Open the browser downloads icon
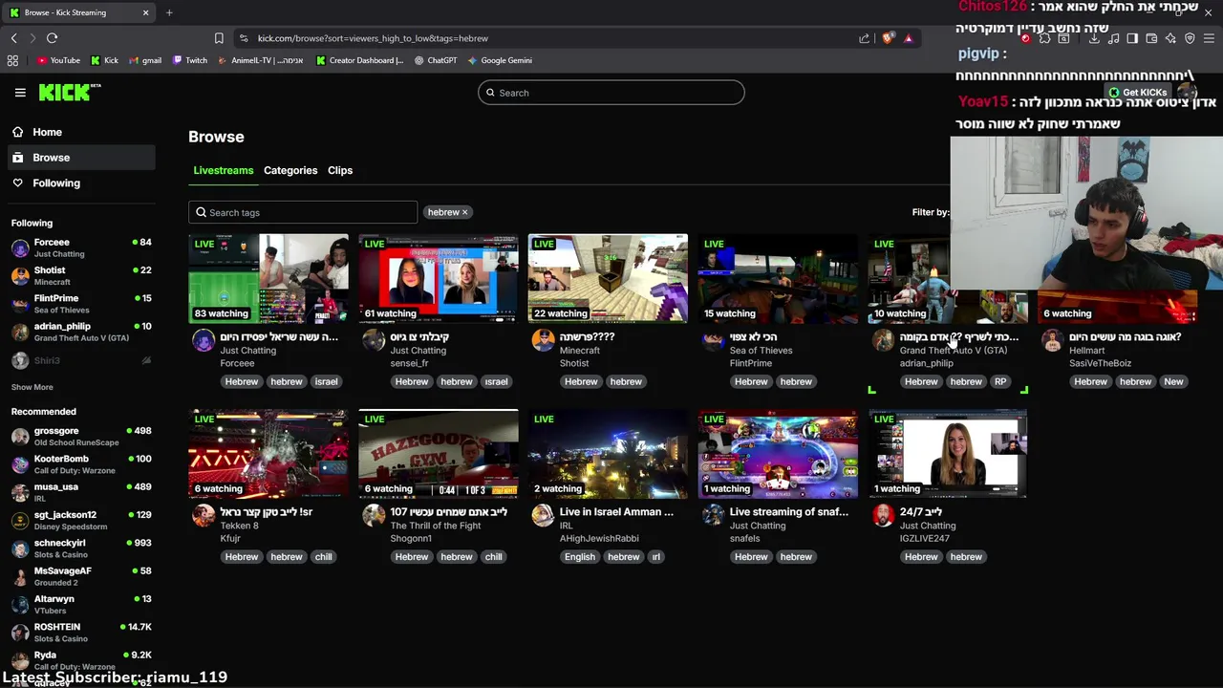The width and height of the screenshot is (1223, 688). [1094, 38]
